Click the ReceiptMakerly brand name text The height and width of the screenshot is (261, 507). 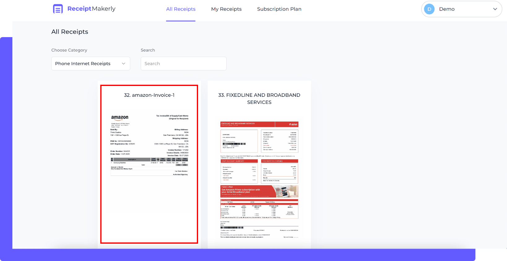[91, 9]
